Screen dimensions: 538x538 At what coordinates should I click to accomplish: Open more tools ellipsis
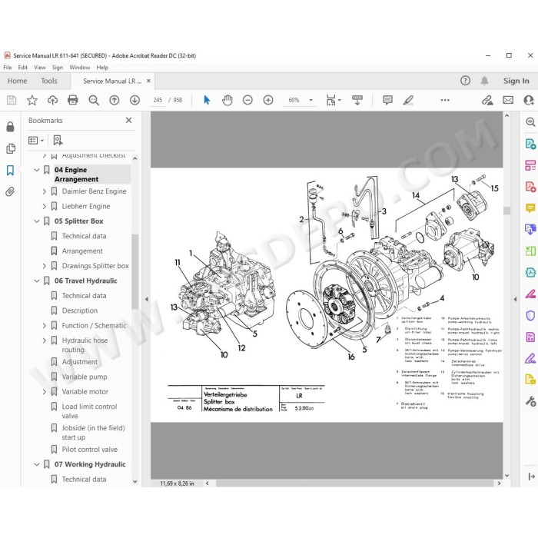(x=445, y=100)
